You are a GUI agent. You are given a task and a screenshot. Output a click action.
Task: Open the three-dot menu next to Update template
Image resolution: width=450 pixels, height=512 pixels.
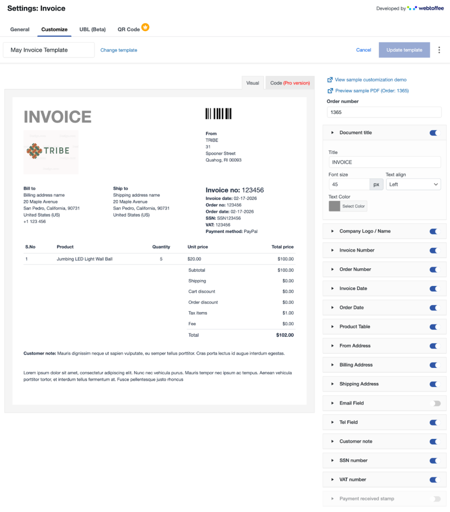[x=439, y=50]
